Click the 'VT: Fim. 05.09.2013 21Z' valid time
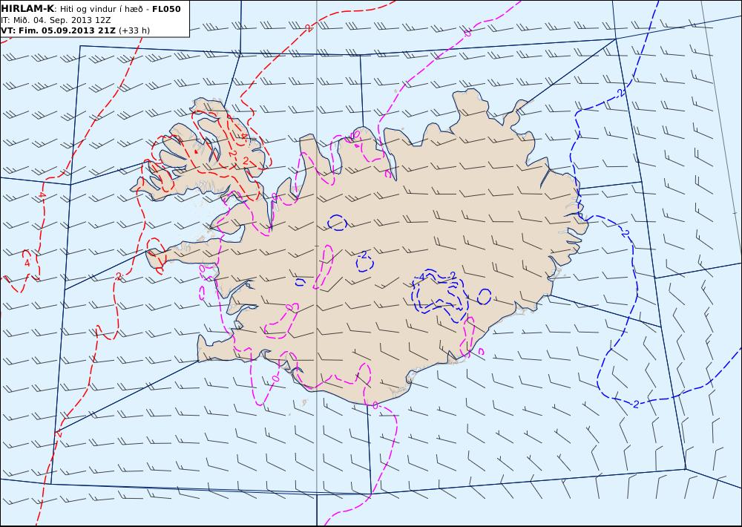This screenshot has width=742, height=527. pyautogui.click(x=58, y=30)
